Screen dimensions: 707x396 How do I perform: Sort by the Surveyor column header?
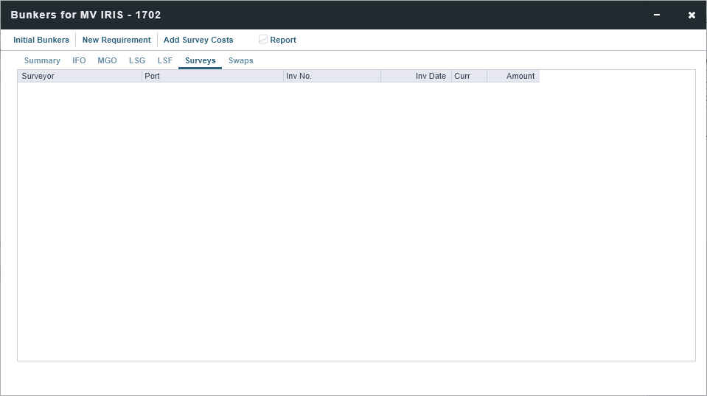(x=80, y=76)
